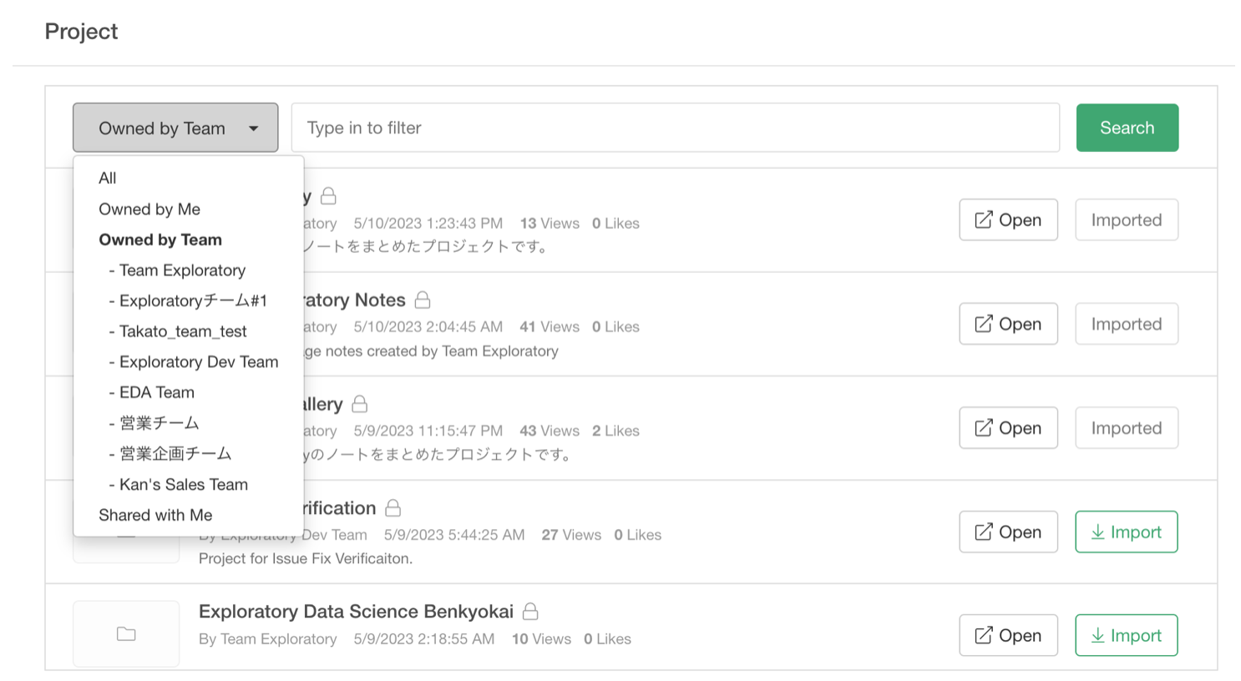The width and height of the screenshot is (1241, 681).
Task: Select Exploratory Dev Team in dropdown list
Action: pos(199,362)
